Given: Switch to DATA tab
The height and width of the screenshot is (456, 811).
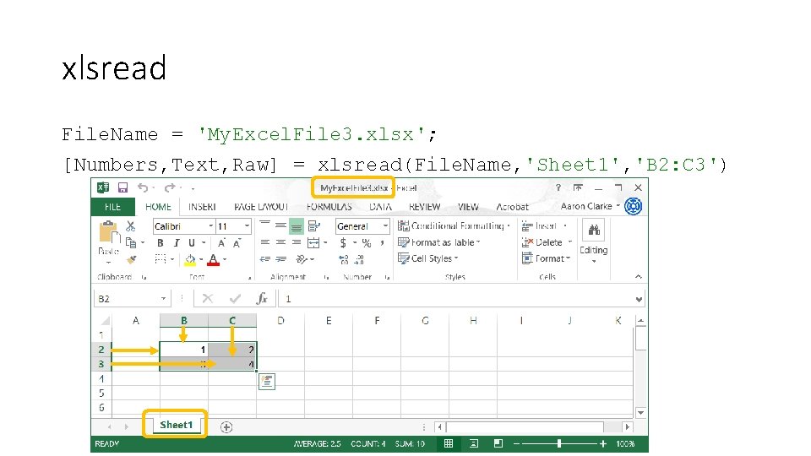Looking at the screenshot, I should [380, 207].
